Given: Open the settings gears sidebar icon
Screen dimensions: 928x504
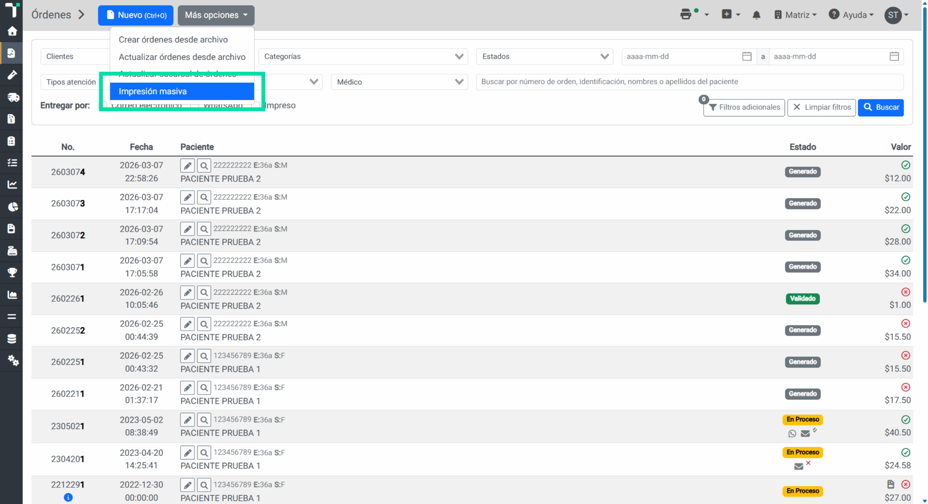Looking at the screenshot, I should pos(13,360).
